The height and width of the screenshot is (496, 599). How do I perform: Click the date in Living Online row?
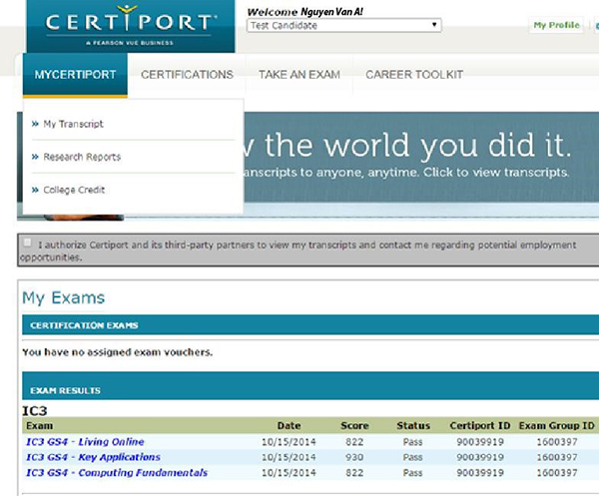tap(289, 442)
